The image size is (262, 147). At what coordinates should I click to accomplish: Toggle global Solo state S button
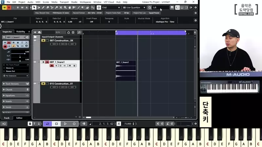(9, 8)
